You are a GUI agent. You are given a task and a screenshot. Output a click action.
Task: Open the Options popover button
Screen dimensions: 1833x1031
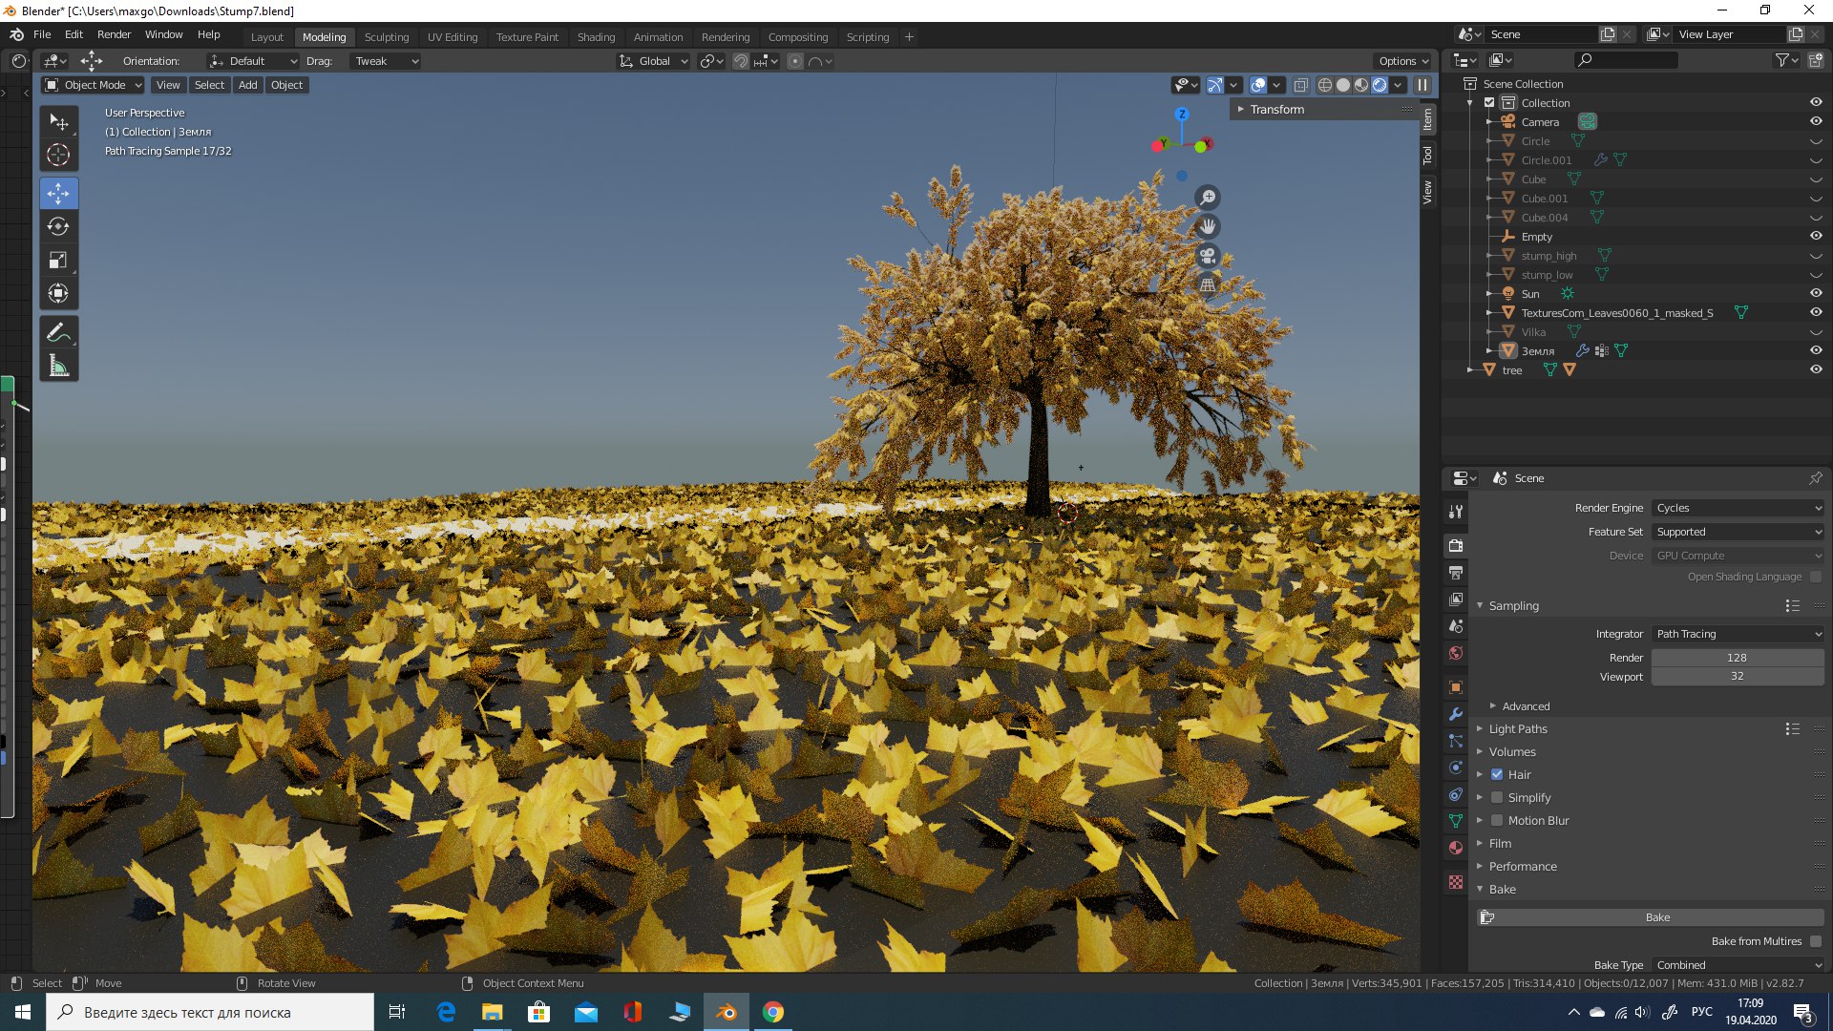point(1403,61)
